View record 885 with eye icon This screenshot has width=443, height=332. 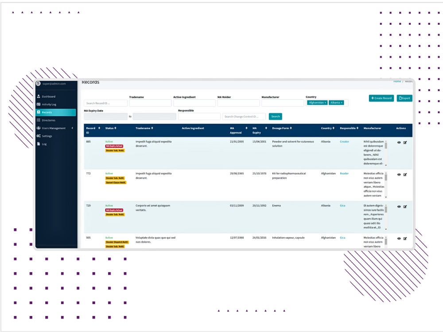click(399, 142)
